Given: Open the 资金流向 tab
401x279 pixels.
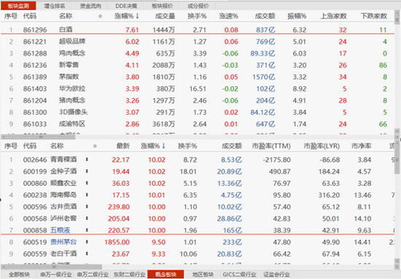Looking at the screenshot, I should tap(90, 6).
